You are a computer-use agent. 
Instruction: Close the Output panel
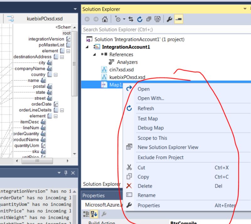coord(73,173)
